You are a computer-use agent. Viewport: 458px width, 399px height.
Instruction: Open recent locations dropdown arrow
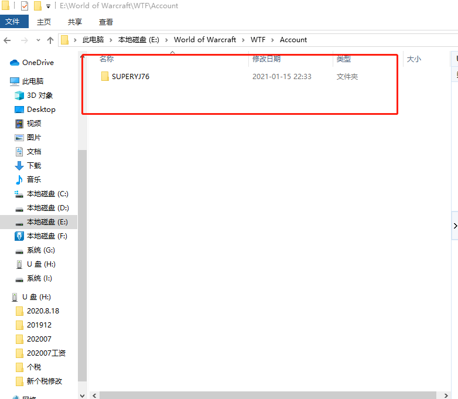[x=38, y=40]
